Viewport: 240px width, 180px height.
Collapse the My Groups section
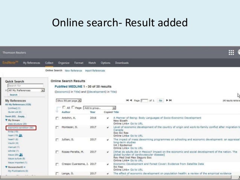coord(6,120)
